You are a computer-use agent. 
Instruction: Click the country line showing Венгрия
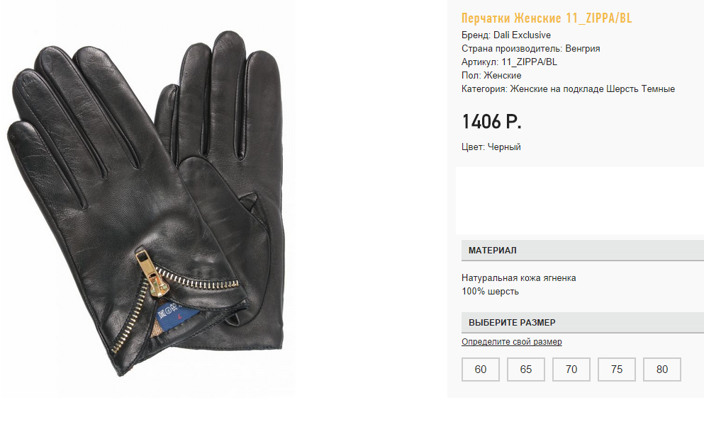coord(531,48)
